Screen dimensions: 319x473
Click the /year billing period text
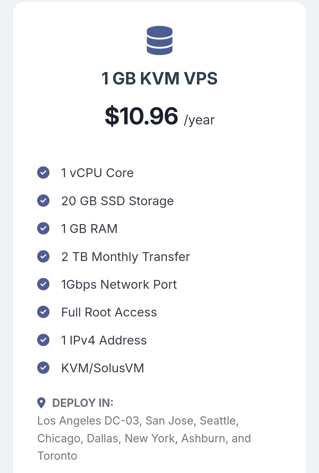pos(199,120)
